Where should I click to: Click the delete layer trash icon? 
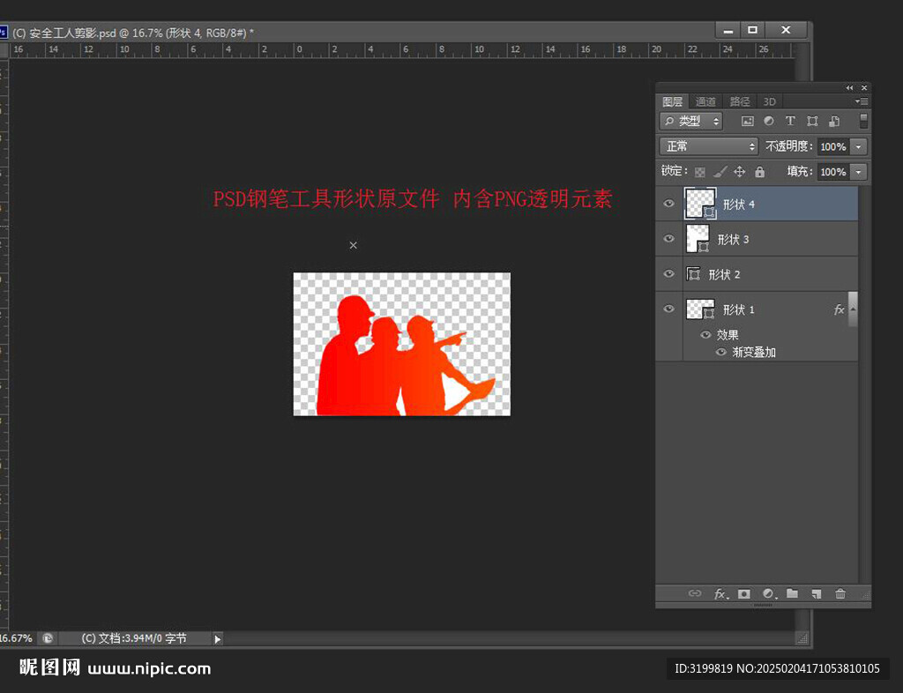(840, 594)
